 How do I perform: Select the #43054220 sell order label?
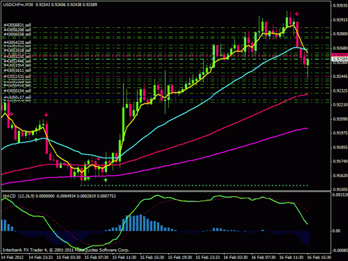[x=17, y=42]
